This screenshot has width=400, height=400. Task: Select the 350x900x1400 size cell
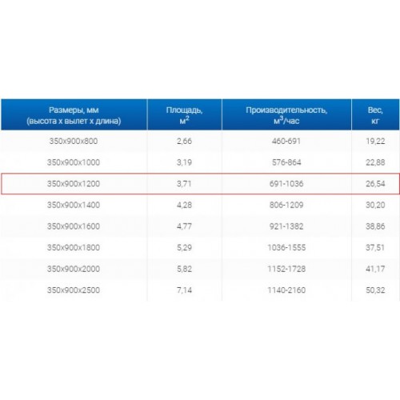click(x=74, y=205)
